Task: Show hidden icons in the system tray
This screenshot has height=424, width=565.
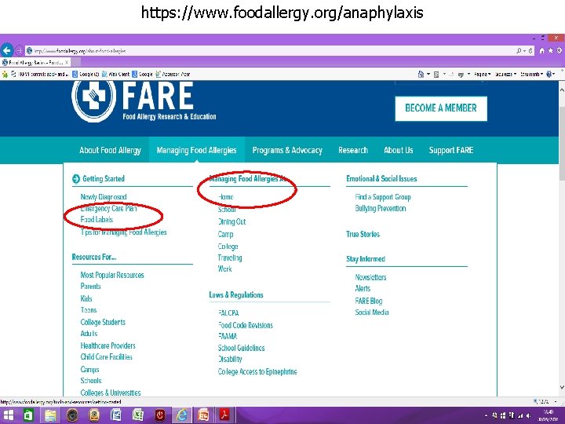Action: (x=486, y=416)
